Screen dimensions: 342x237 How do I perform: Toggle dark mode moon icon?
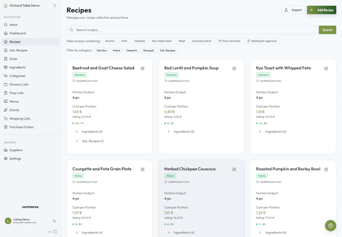(54, 221)
